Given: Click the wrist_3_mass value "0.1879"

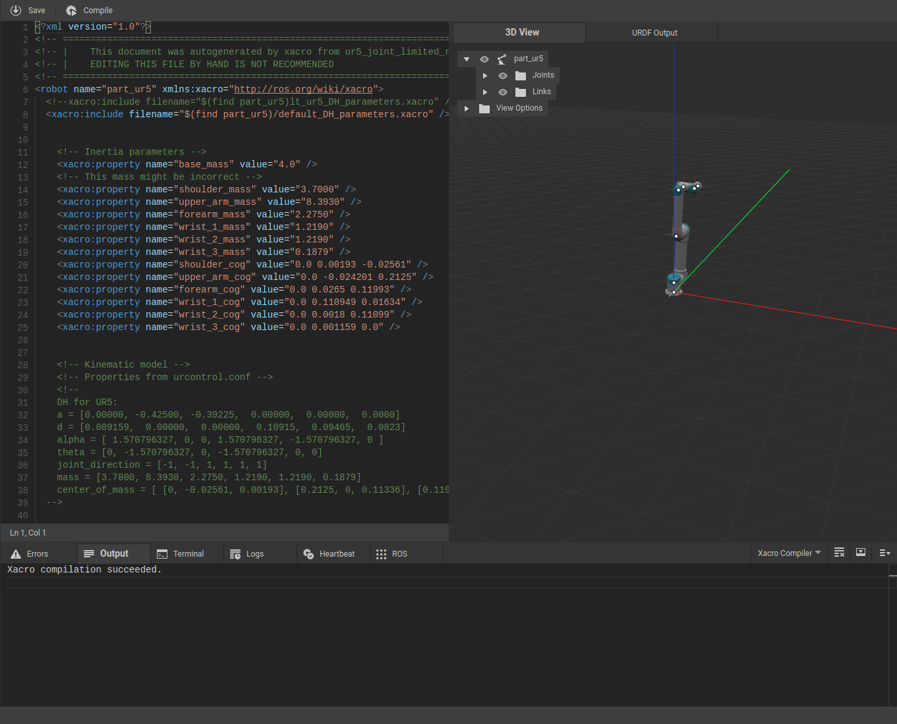Looking at the screenshot, I should 311,252.
